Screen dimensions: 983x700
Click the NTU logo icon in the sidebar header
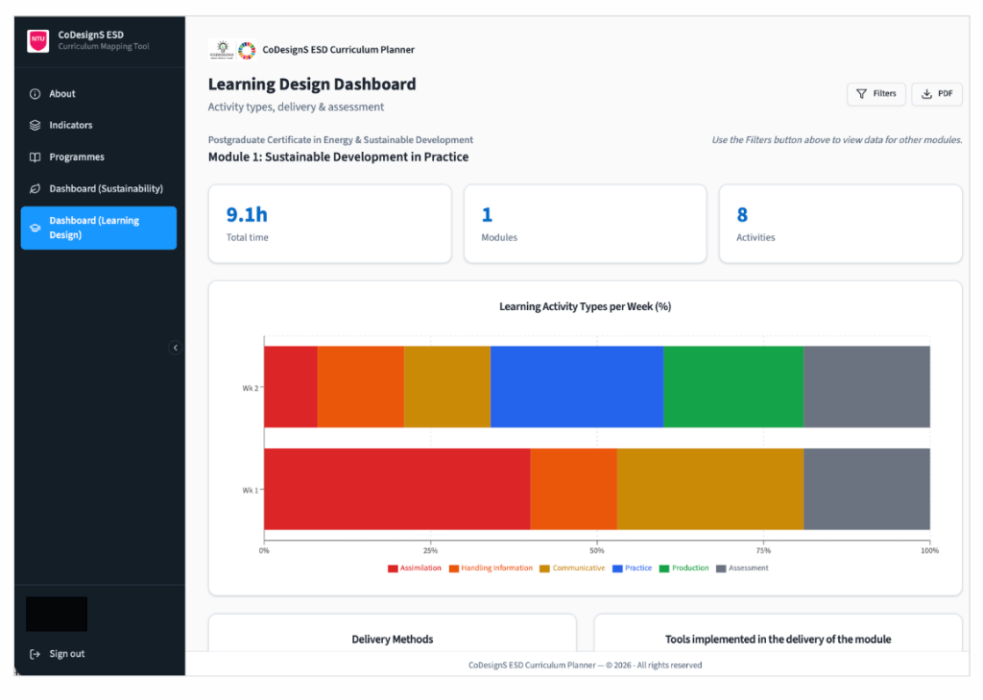coord(38,40)
